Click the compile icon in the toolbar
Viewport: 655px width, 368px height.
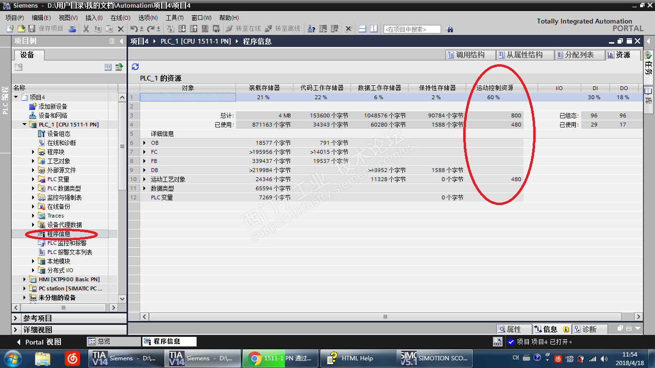click(170, 29)
